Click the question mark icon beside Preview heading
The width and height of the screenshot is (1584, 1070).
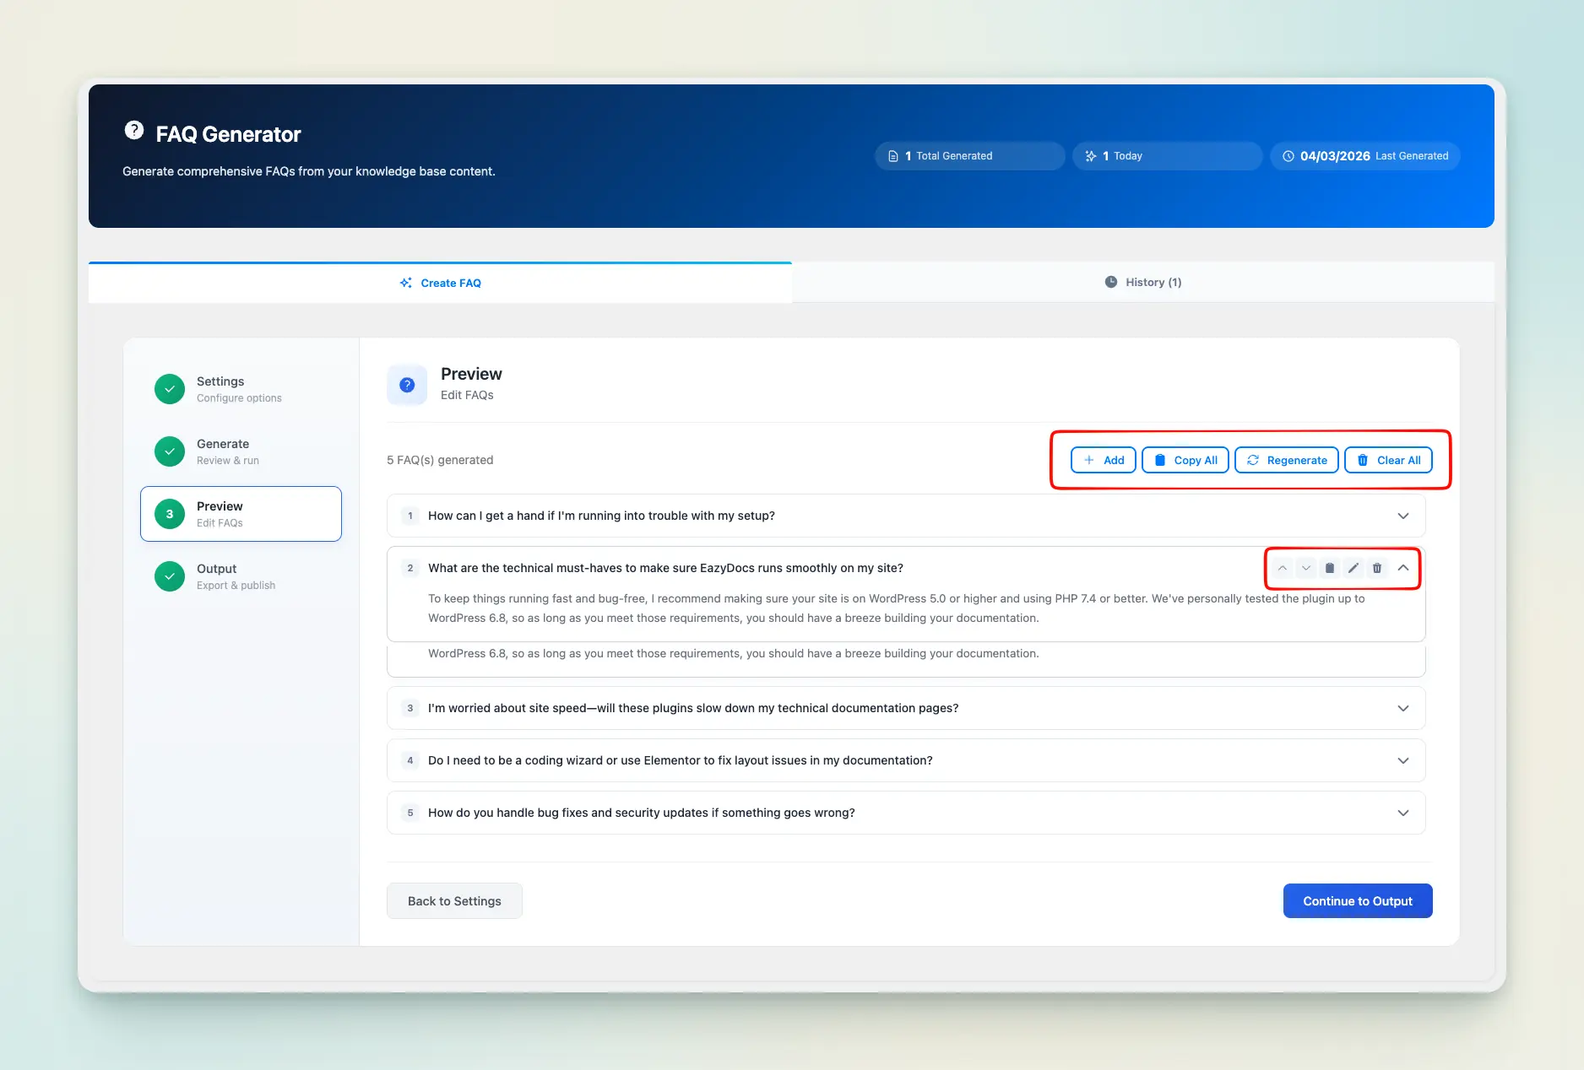(x=407, y=385)
